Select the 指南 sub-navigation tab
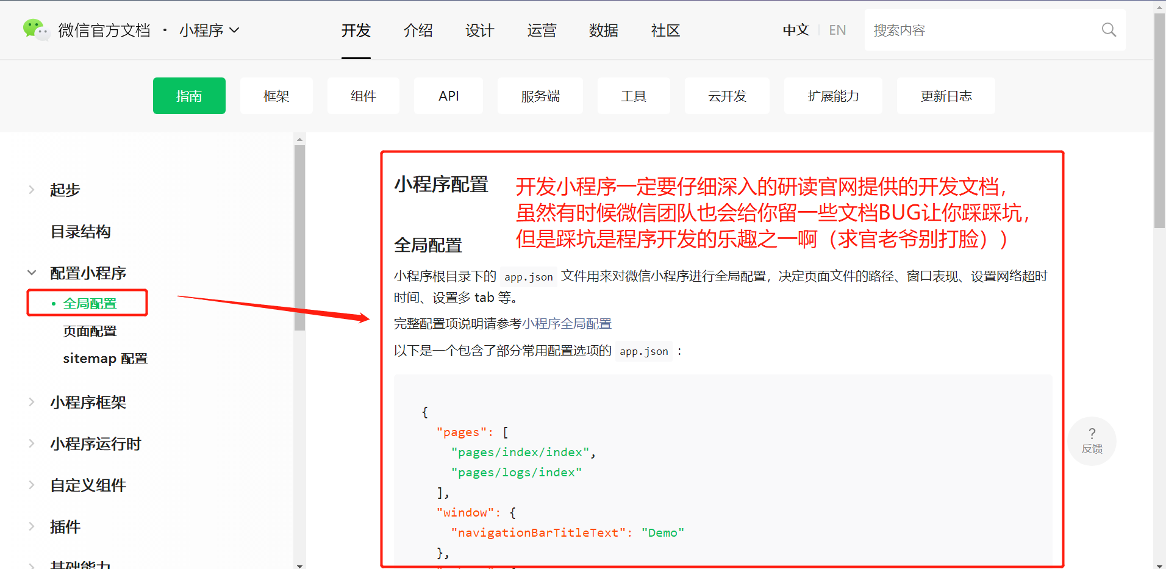Viewport: 1166px width, 569px height. pyautogui.click(x=189, y=96)
